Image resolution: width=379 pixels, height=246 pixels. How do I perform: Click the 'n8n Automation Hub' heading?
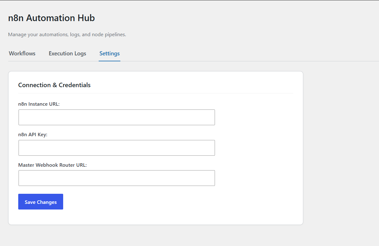point(52,18)
